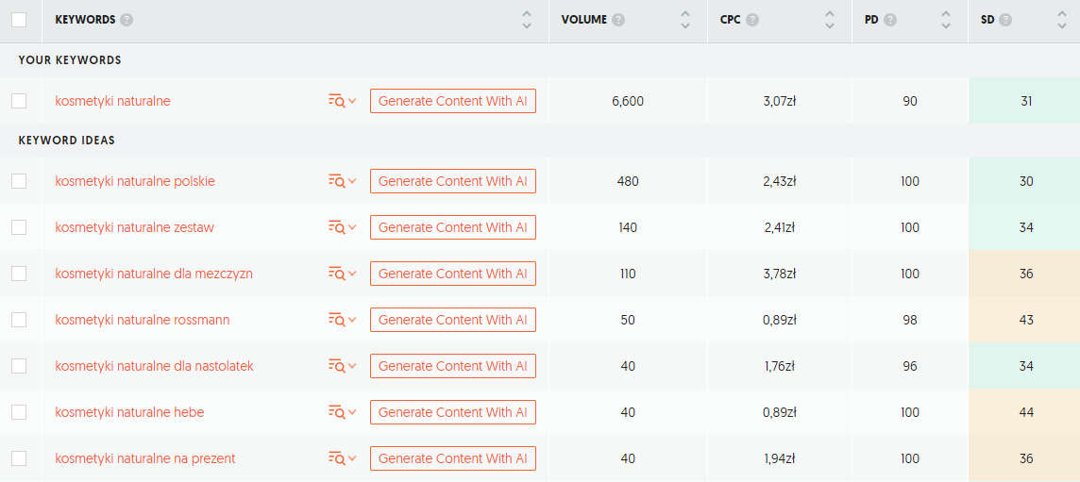1080x482 pixels.
Task: Generate AI content for hebe keyword
Action: tap(453, 412)
